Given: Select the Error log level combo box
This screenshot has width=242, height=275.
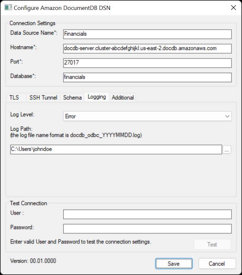Looking at the screenshot, I should (x=147, y=116).
